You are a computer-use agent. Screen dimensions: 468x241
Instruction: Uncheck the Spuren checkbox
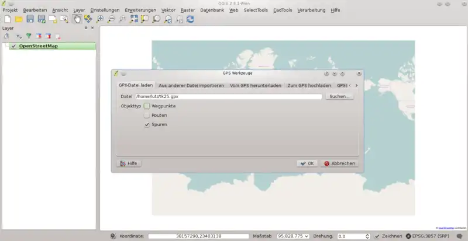[x=147, y=125]
